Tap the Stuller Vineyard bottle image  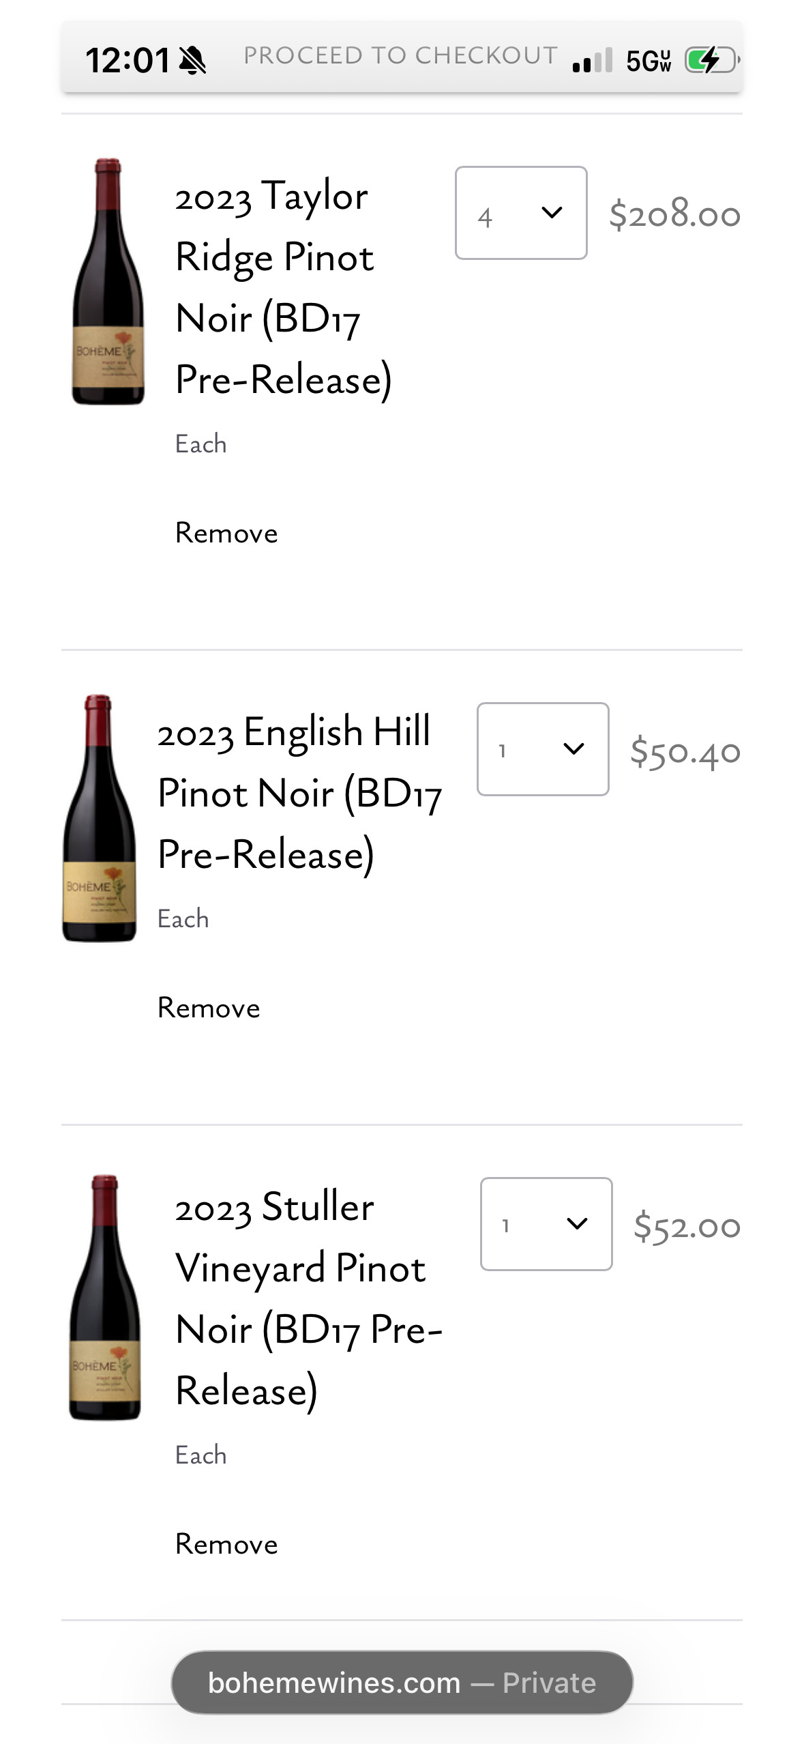pos(105,1298)
